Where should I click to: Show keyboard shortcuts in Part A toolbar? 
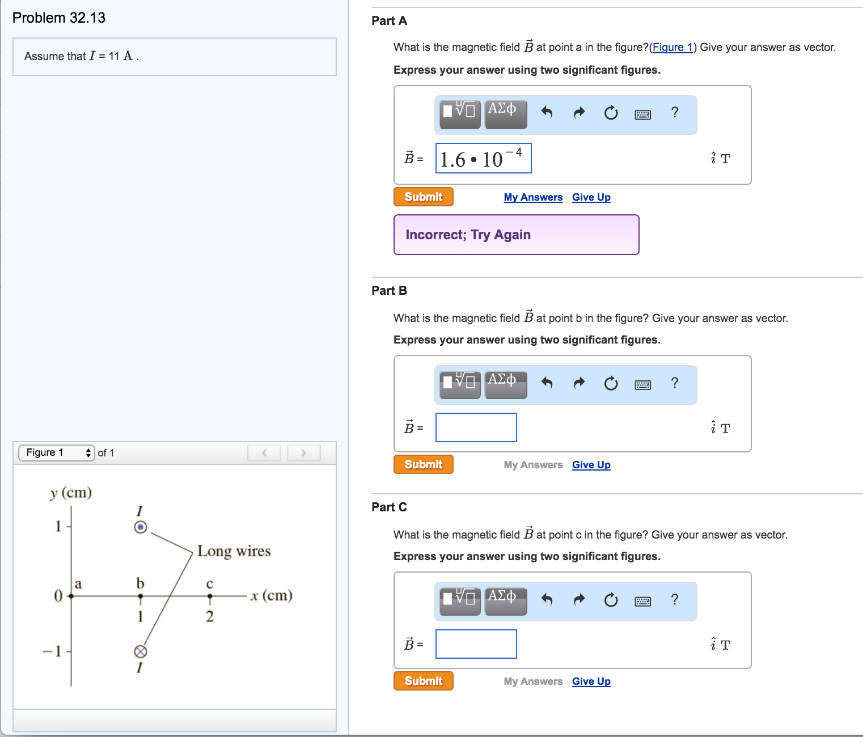click(642, 115)
